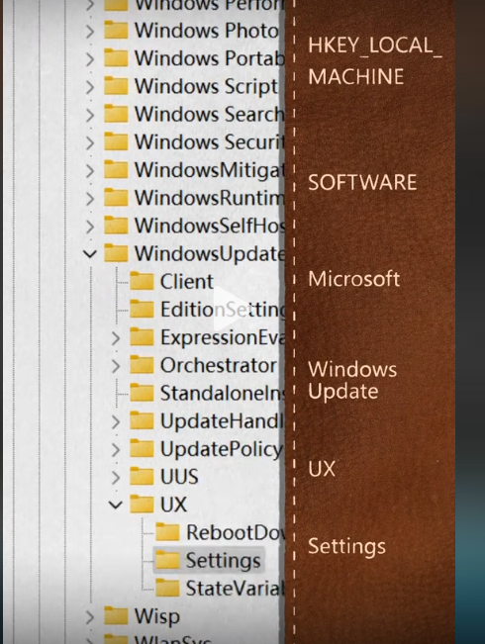Click the Orchestrator folder icon
This screenshot has width=485, height=644.
[142, 365]
